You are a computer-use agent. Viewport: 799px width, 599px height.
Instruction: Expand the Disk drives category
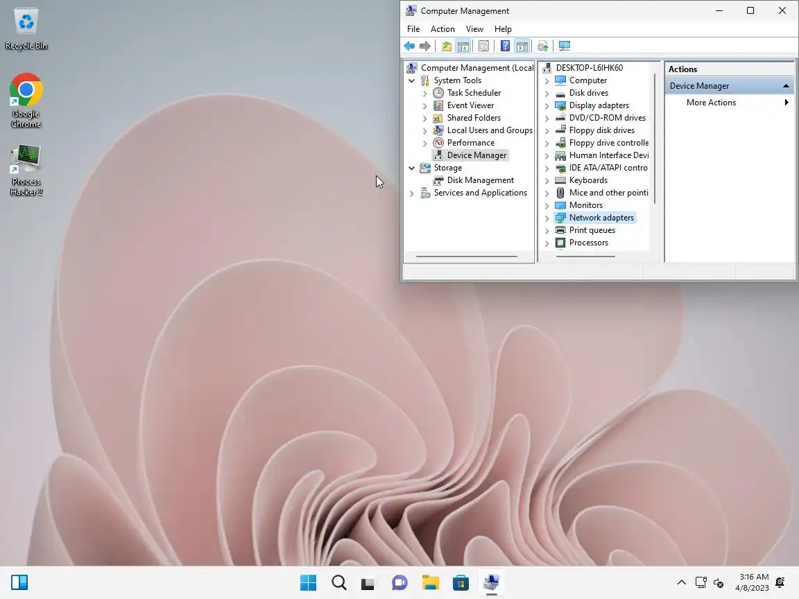tap(547, 93)
